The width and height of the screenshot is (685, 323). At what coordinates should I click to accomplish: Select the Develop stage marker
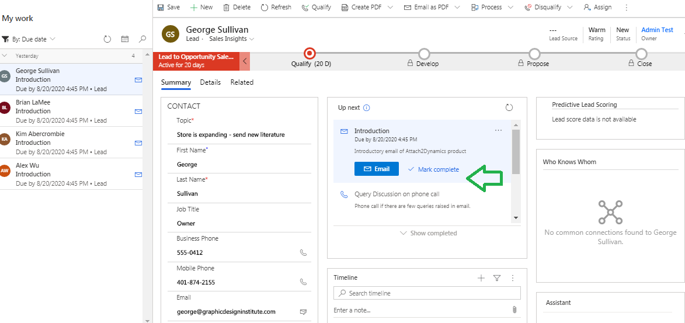[x=424, y=54]
